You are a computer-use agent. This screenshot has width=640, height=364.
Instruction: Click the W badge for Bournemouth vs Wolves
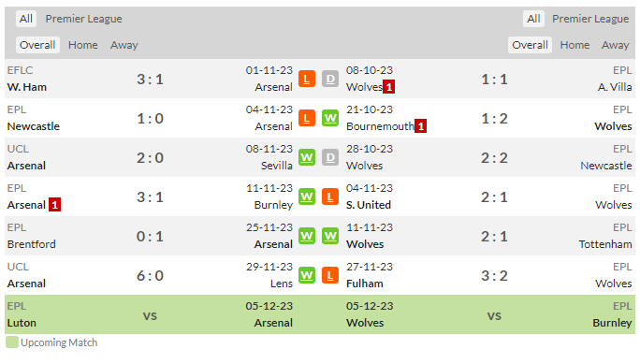(x=330, y=118)
